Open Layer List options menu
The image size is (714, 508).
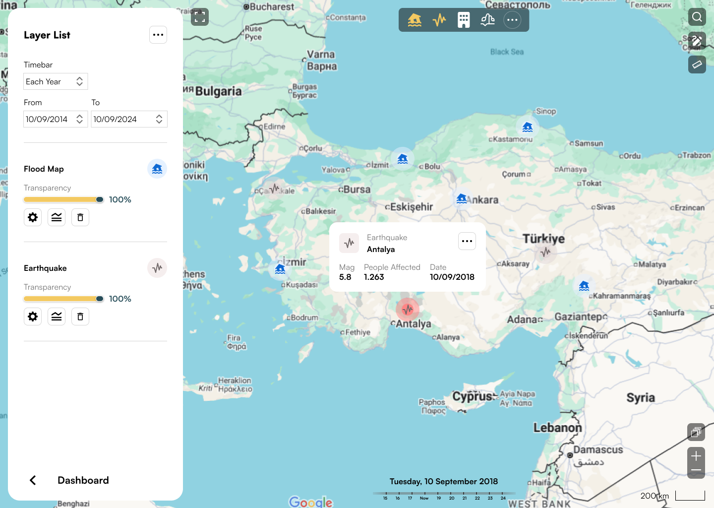pos(158,35)
